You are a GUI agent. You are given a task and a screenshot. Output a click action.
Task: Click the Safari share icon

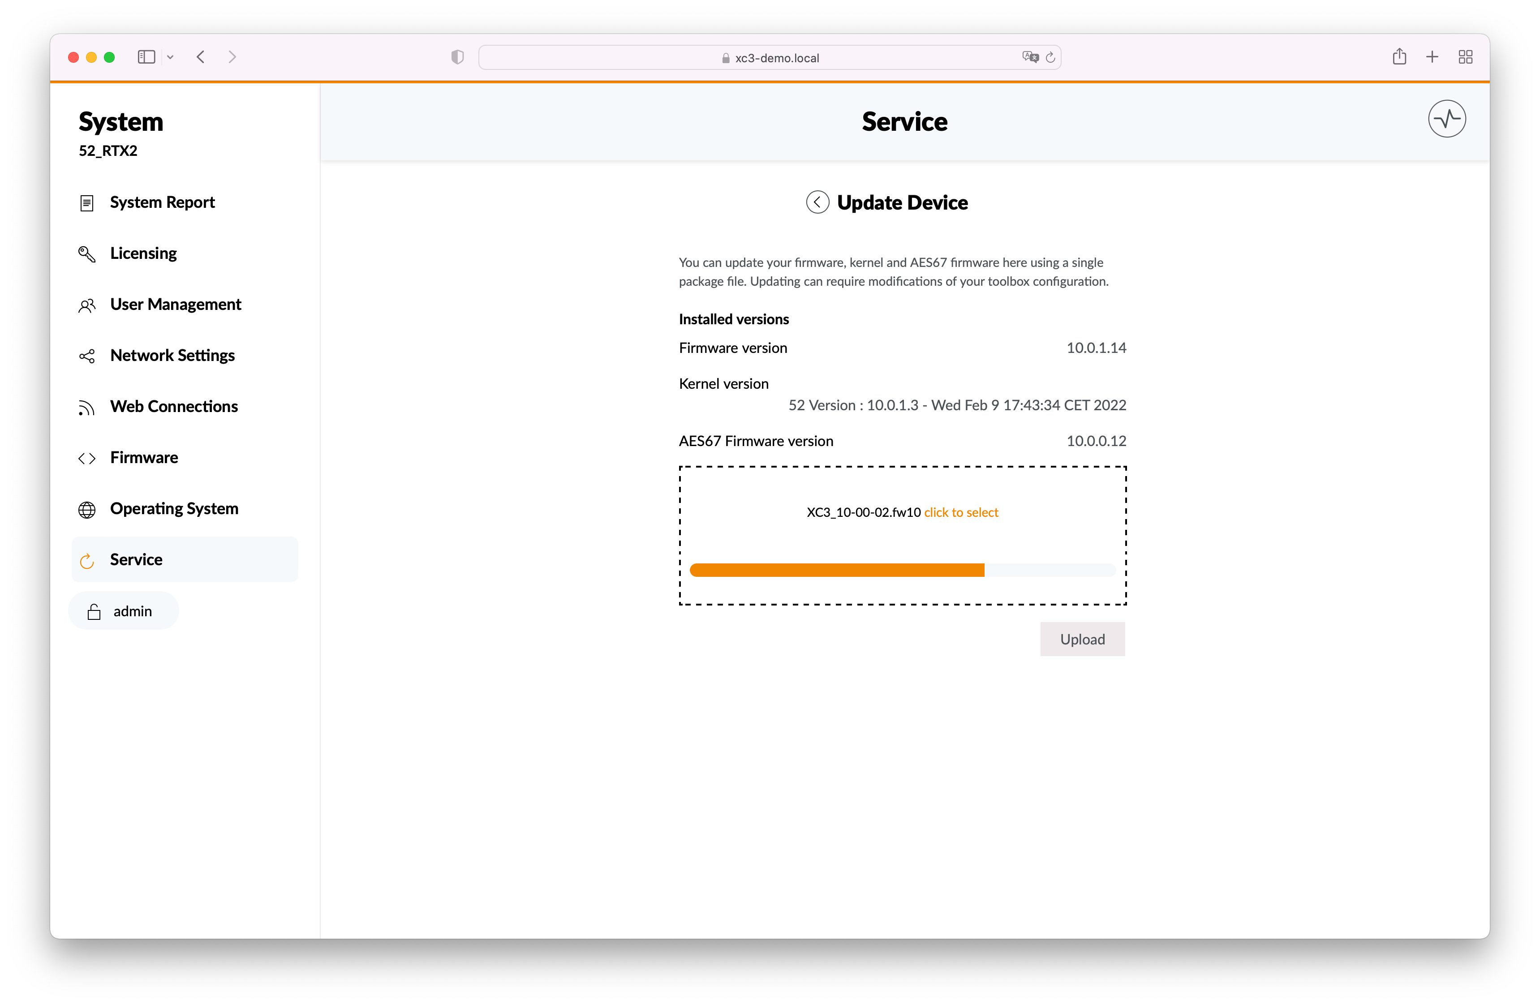point(1399,57)
